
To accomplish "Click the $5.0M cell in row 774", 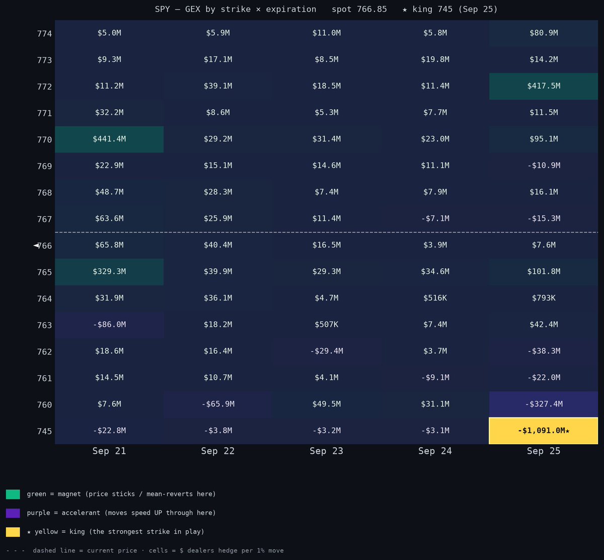I will pyautogui.click(x=109, y=33).
